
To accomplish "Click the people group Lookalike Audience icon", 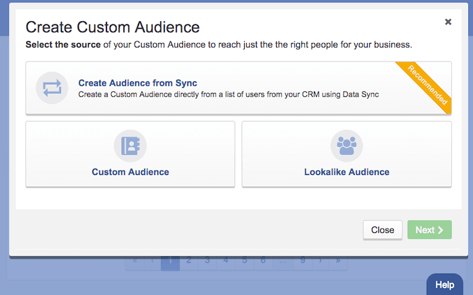I will click(346, 146).
